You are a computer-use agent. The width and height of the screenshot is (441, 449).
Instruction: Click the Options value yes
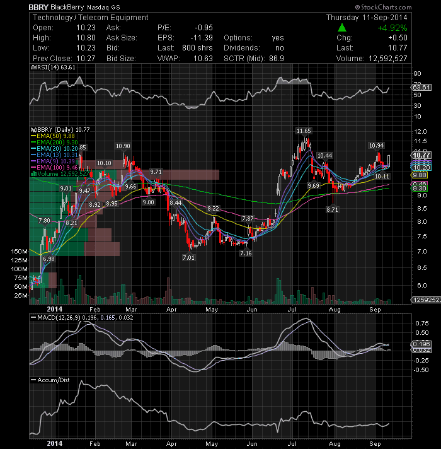pyautogui.click(x=278, y=38)
